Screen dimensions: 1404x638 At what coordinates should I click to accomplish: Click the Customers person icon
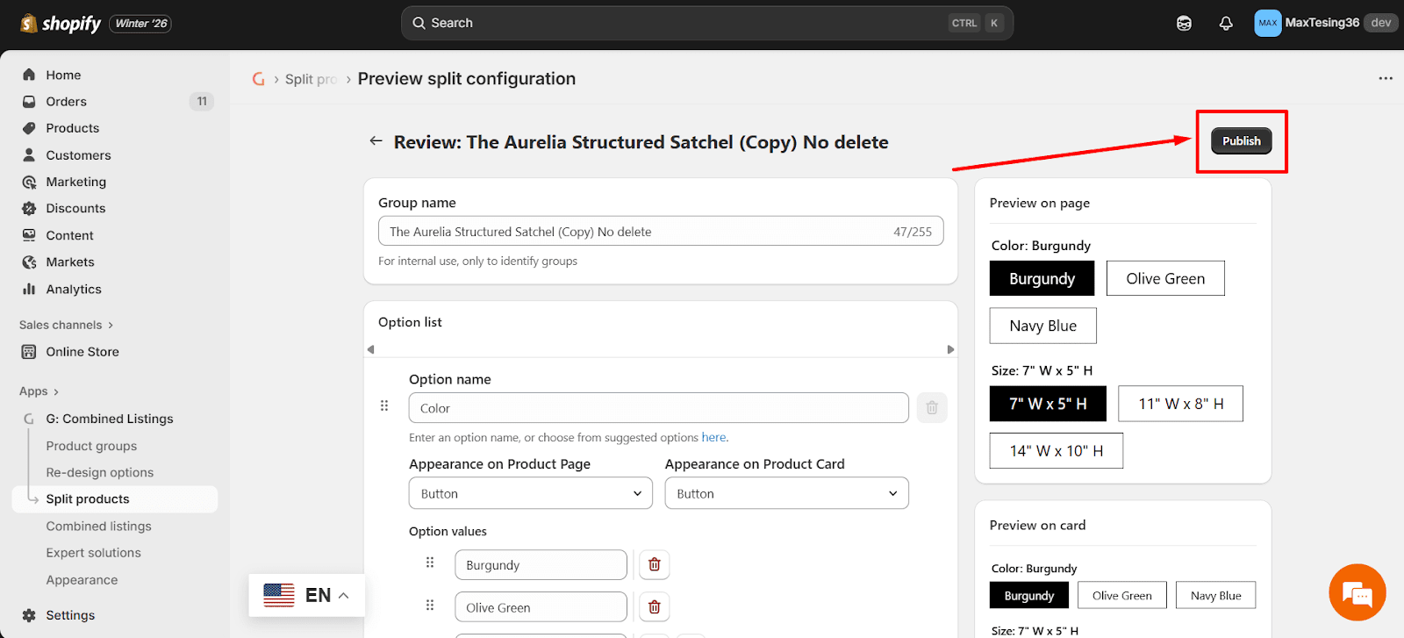[29, 155]
